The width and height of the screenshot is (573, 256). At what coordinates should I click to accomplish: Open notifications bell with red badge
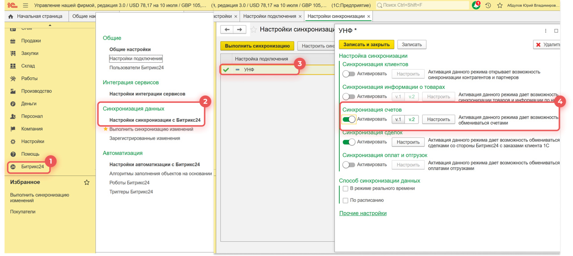(476, 5)
